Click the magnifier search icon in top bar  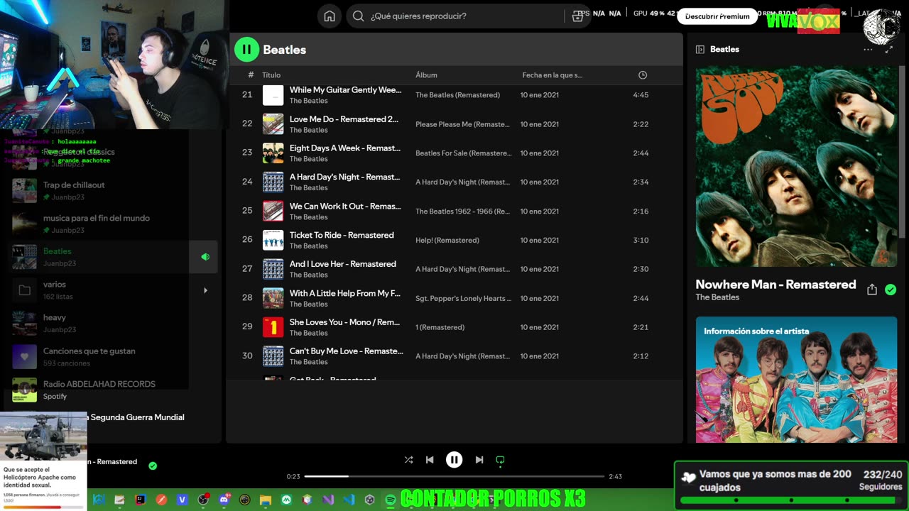pos(359,16)
